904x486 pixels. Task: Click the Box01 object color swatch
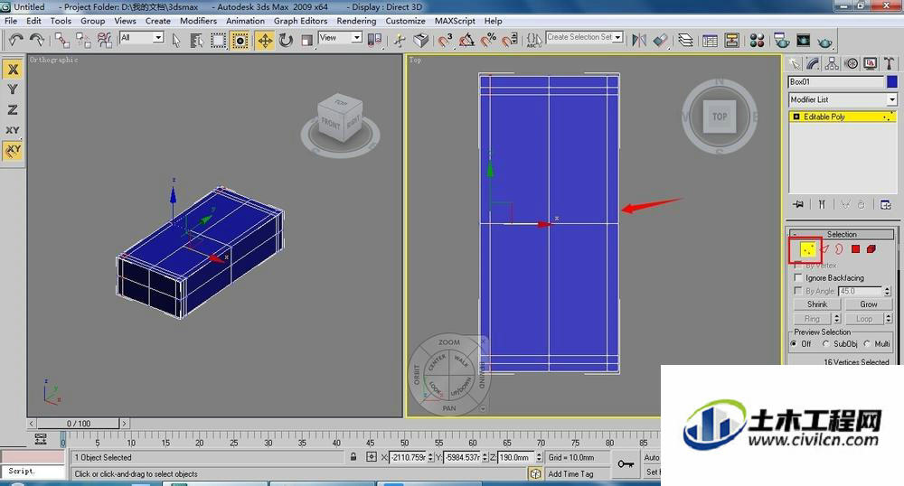tap(892, 82)
